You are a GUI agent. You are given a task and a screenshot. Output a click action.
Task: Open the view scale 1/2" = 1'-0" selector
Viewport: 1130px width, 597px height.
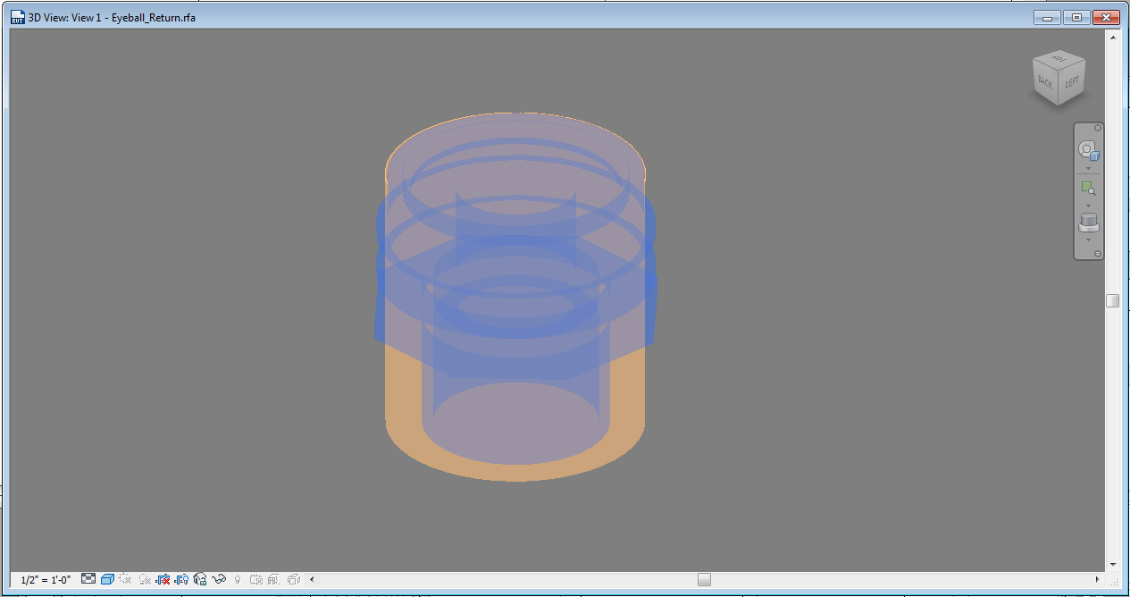tap(46, 579)
